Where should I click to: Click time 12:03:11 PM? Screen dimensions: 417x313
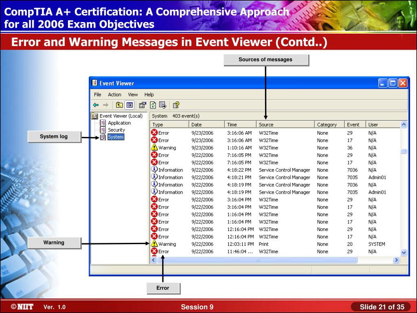click(240, 244)
